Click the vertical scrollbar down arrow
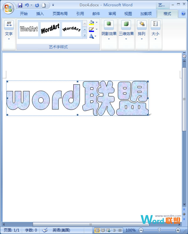The height and width of the screenshot is (234, 188). point(184,204)
